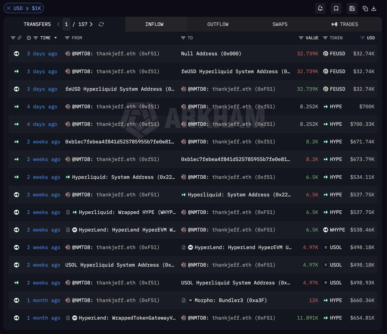Click contract document icon beside Wrapped HYPE
Image resolution: width=387 pixels, height=334 pixels.
pos(68,212)
